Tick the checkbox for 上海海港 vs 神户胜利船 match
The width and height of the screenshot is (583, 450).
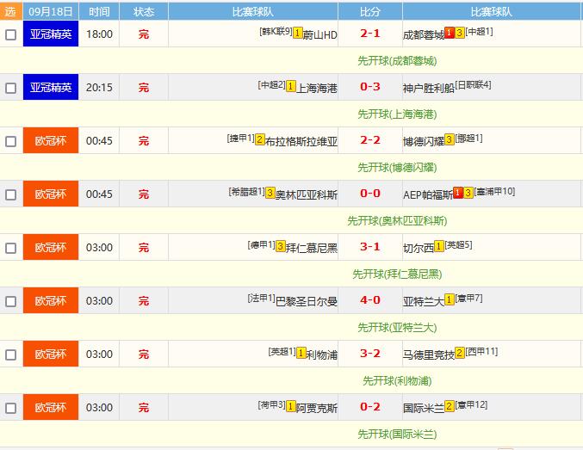[11, 88]
